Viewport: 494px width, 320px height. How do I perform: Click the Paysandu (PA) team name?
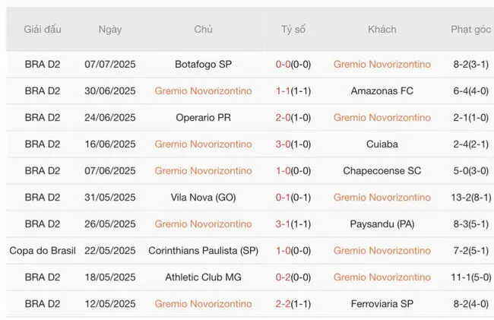coord(382,224)
